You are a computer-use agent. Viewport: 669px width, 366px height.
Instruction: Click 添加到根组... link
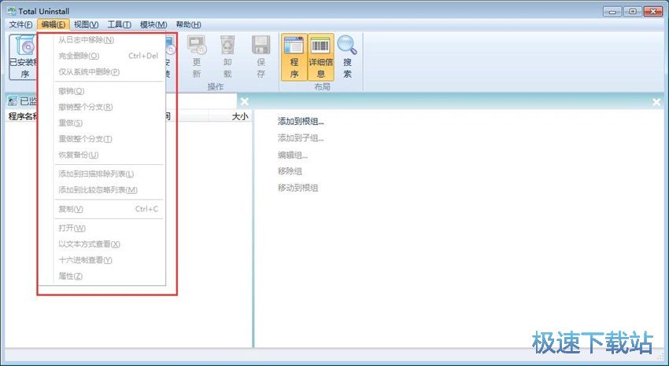(x=301, y=122)
